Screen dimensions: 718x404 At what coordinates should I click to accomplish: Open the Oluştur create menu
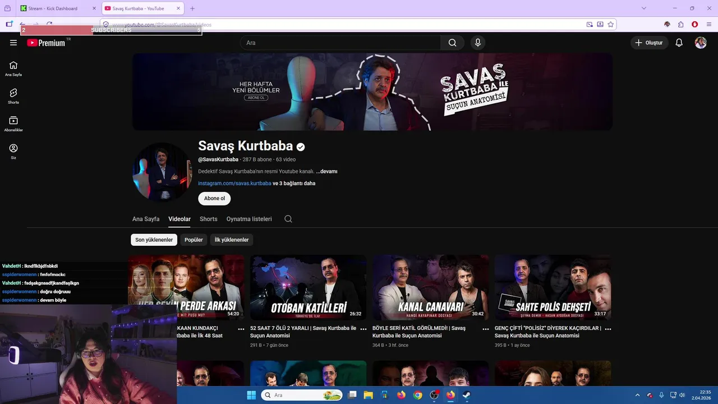point(649,43)
